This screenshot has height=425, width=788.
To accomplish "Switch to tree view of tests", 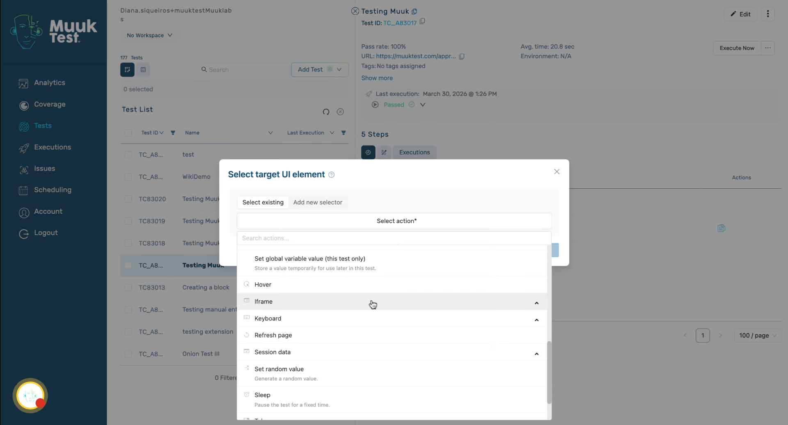I will pos(127,70).
